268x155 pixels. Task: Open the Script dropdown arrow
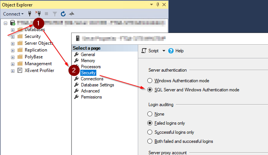tap(164, 51)
